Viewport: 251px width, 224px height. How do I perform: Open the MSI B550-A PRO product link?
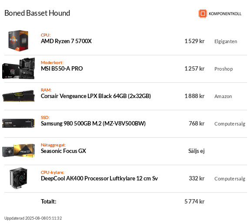click(x=62, y=68)
